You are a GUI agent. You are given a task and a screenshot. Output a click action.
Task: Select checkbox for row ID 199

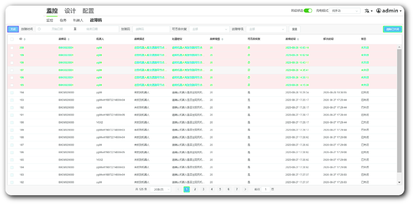12,55
